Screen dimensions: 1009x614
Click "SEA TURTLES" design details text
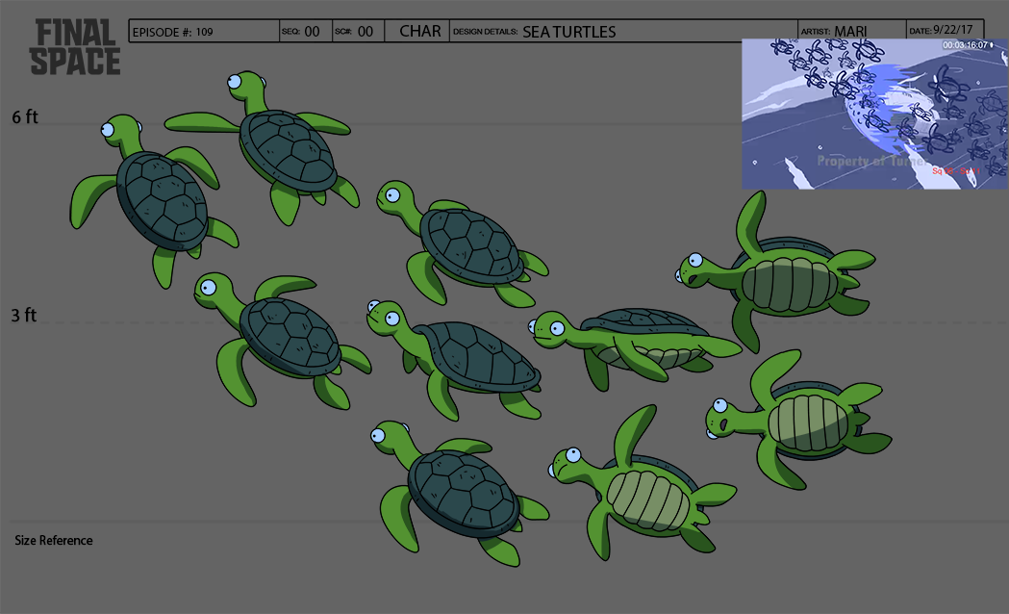click(x=568, y=32)
